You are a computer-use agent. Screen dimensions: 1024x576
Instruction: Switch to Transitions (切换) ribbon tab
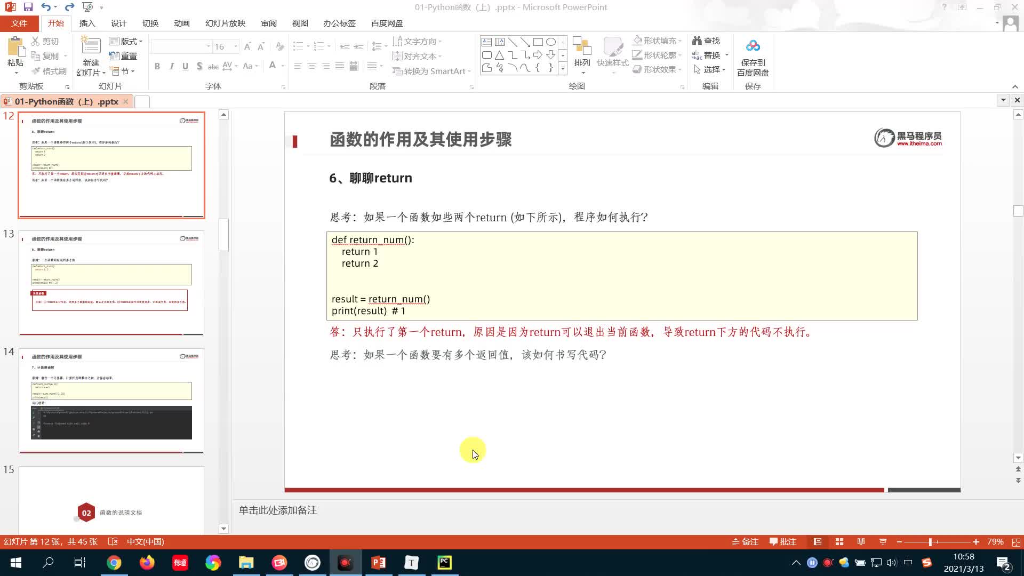(150, 23)
